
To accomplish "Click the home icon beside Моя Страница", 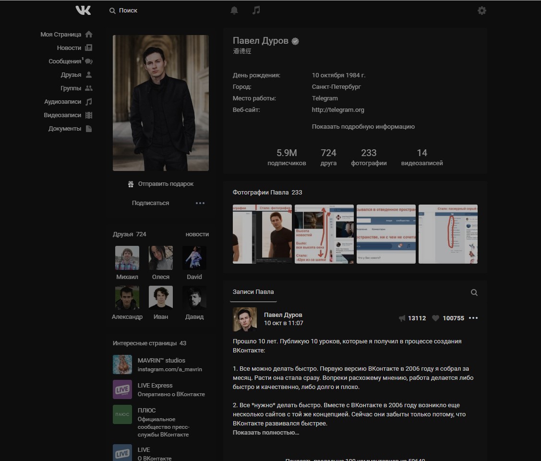I will pos(89,34).
